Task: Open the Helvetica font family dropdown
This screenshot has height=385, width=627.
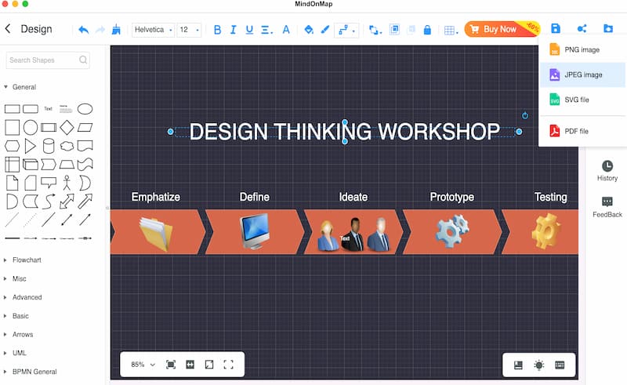Action: coord(153,30)
